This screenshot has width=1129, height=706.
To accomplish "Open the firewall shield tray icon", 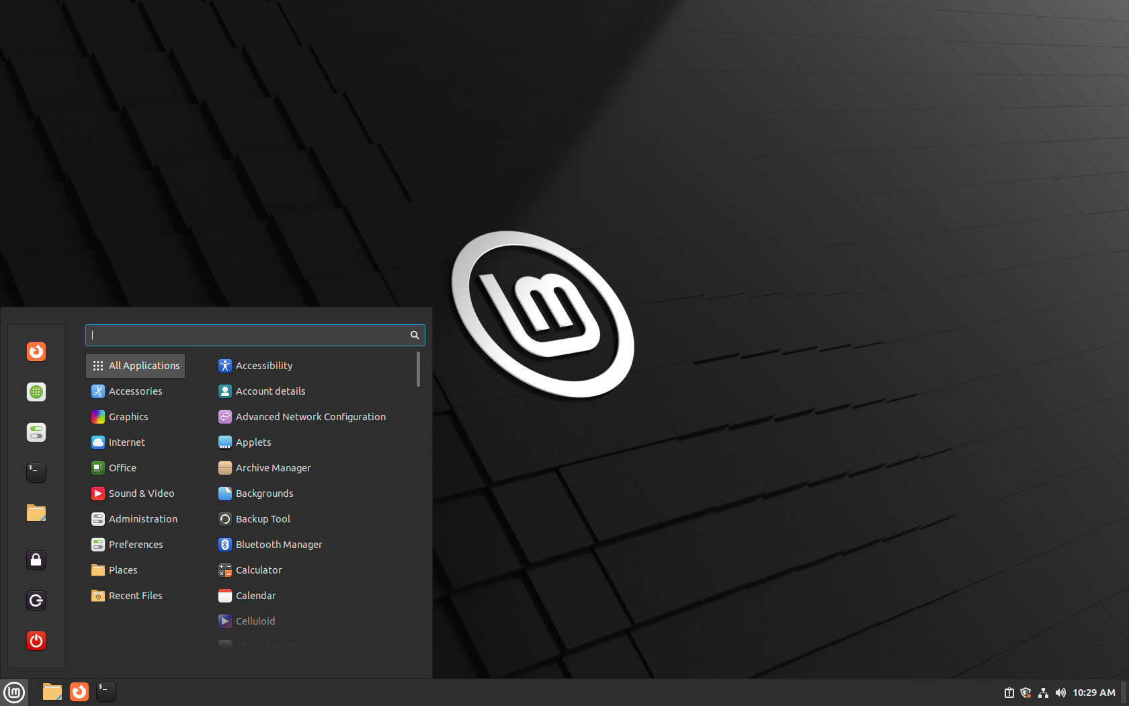I will pos(1026,693).
